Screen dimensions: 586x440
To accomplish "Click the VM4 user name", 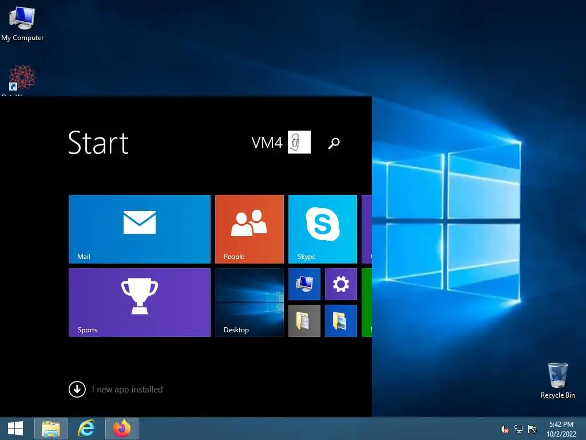I will (x=267, y=143).
